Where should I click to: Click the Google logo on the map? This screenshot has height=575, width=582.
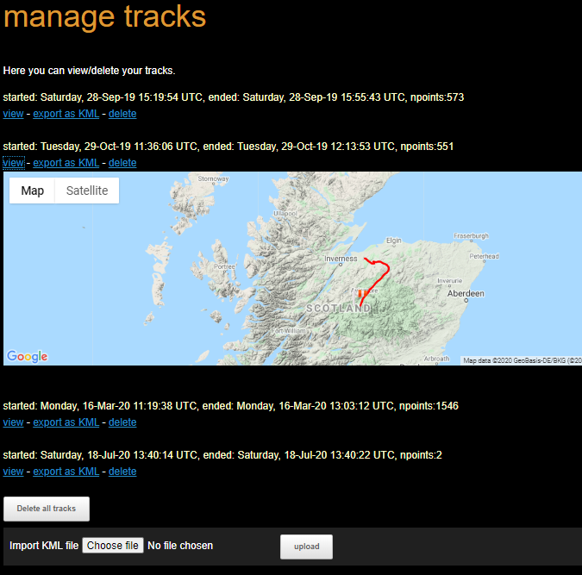point(28,356)
